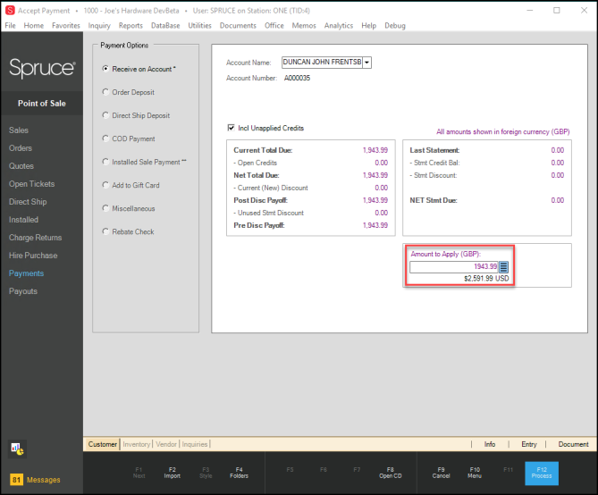The height and width of the screenshot is (495, 598).
Task: Open the Analytics menu
Action: (339, 26)
